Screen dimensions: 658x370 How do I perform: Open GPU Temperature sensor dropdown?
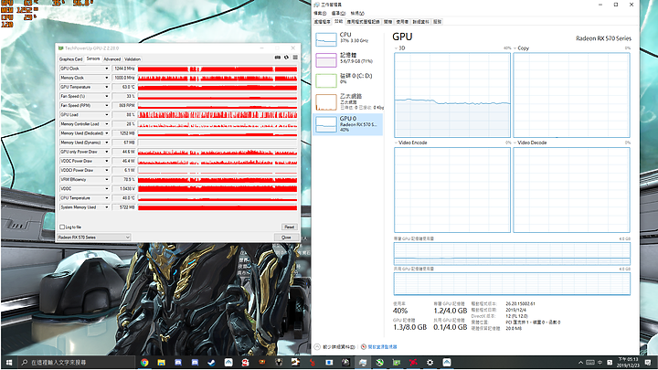tap(106, 87)
